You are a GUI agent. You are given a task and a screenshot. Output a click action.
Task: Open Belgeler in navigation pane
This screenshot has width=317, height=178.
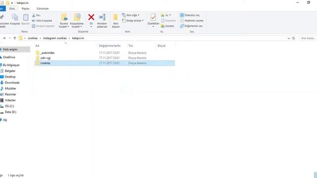click(x=10, y=71)
